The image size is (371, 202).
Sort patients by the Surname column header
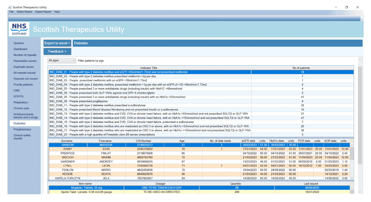pos(67,141)
